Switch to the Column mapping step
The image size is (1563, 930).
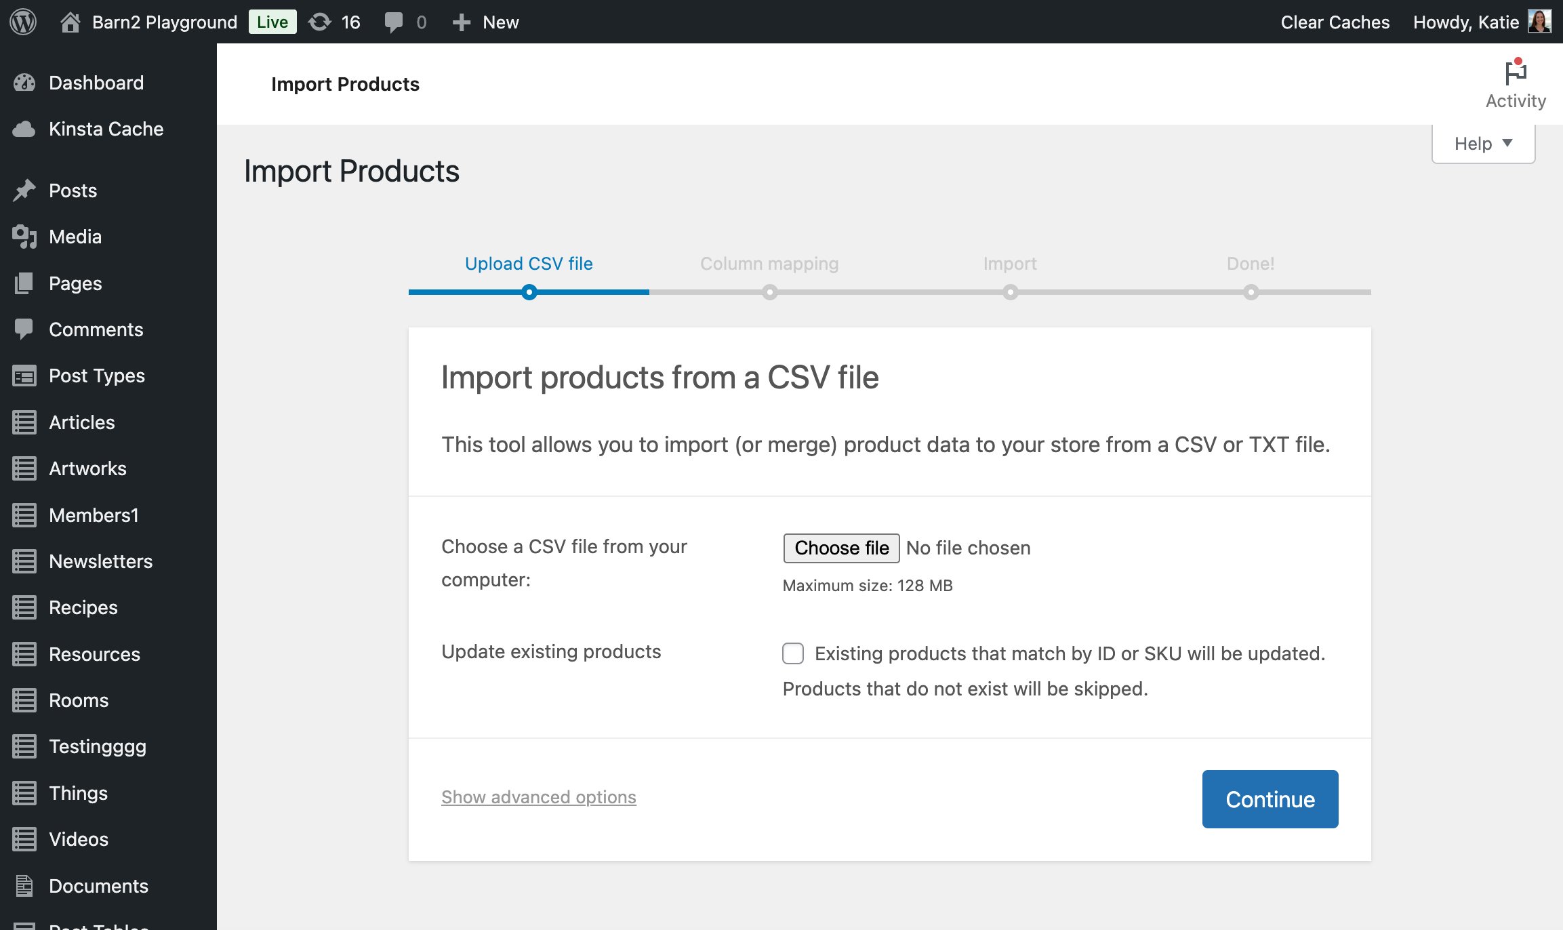(769, 264)
